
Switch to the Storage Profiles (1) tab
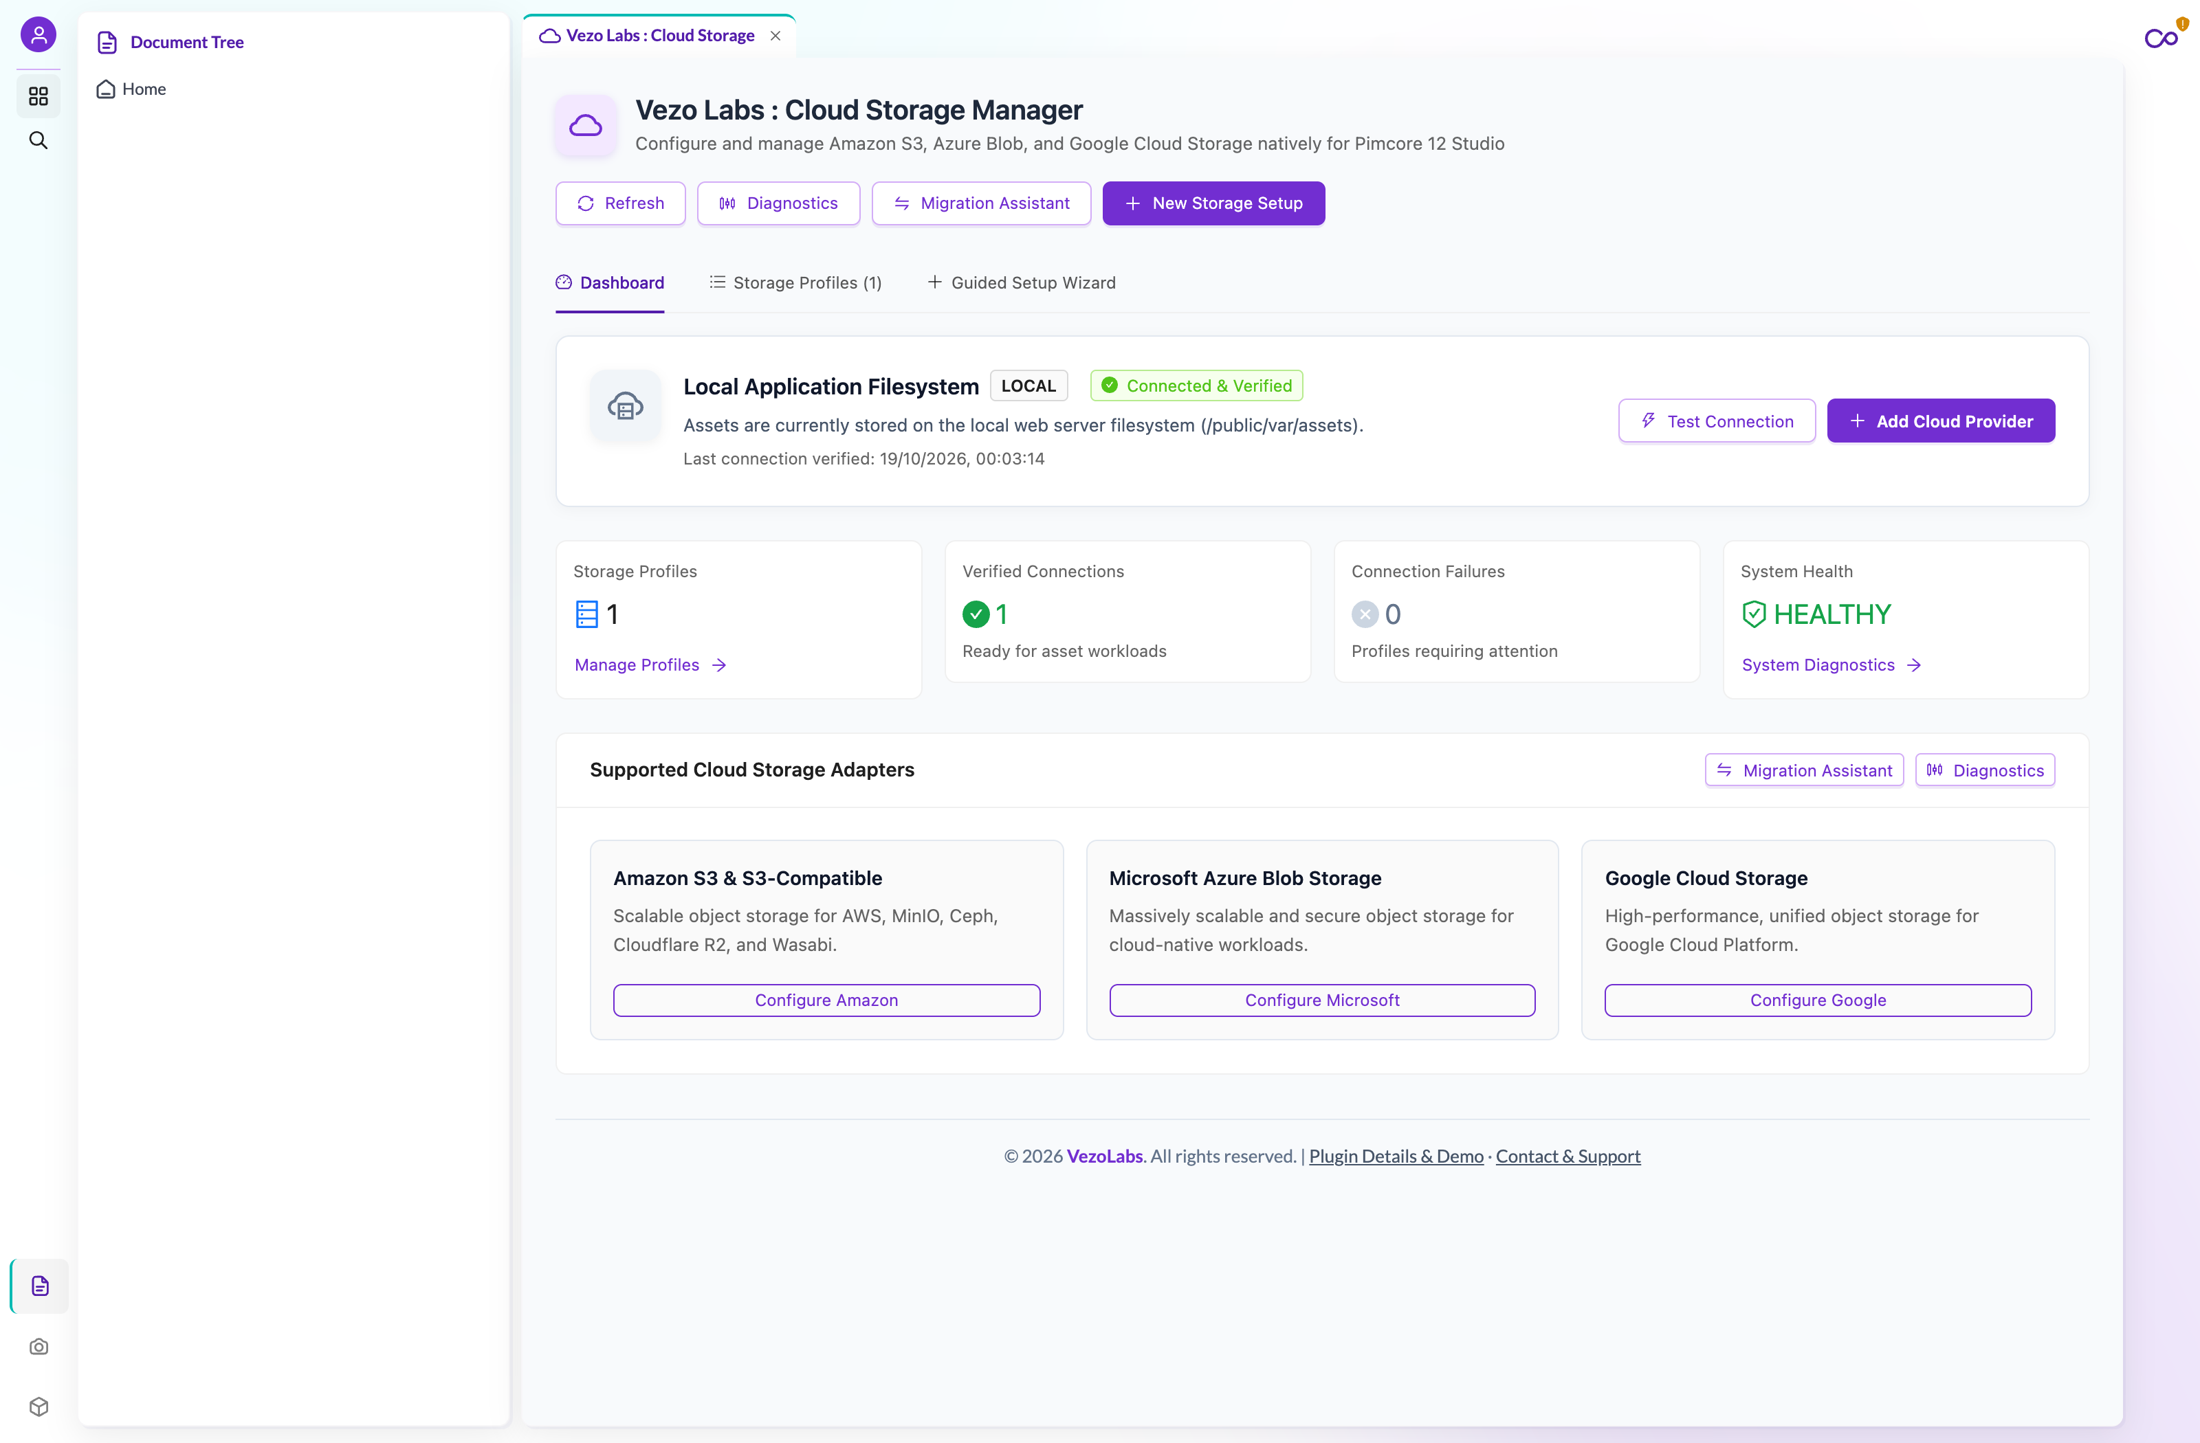[796, 282]
